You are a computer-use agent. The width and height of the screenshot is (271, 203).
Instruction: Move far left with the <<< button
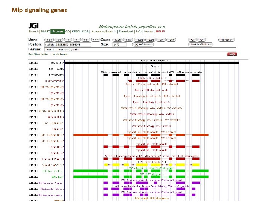tap(49, 40)
